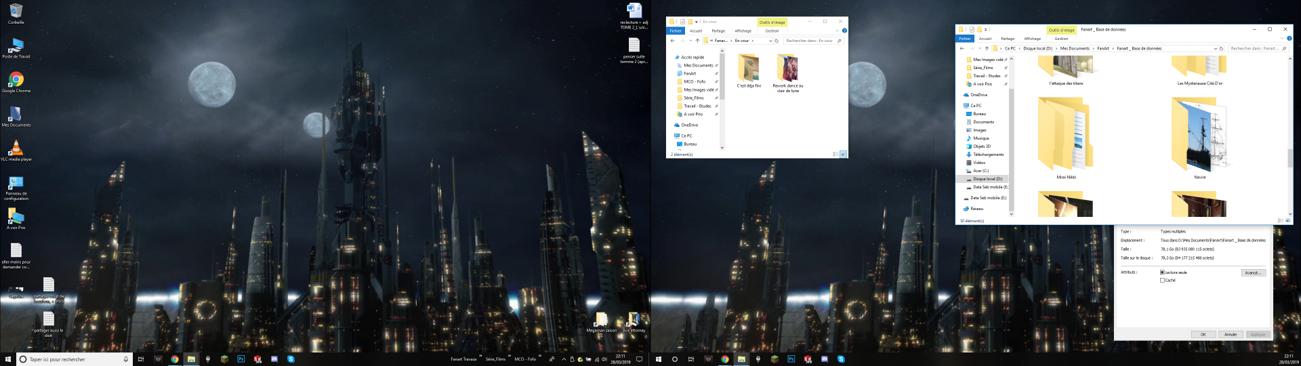Switch En cour window to details view
Screen dimensions: 1301x366
click(835, 155)
